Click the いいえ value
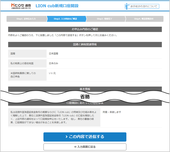The width and height of the screenshot is (170, 152). [52, 73]
